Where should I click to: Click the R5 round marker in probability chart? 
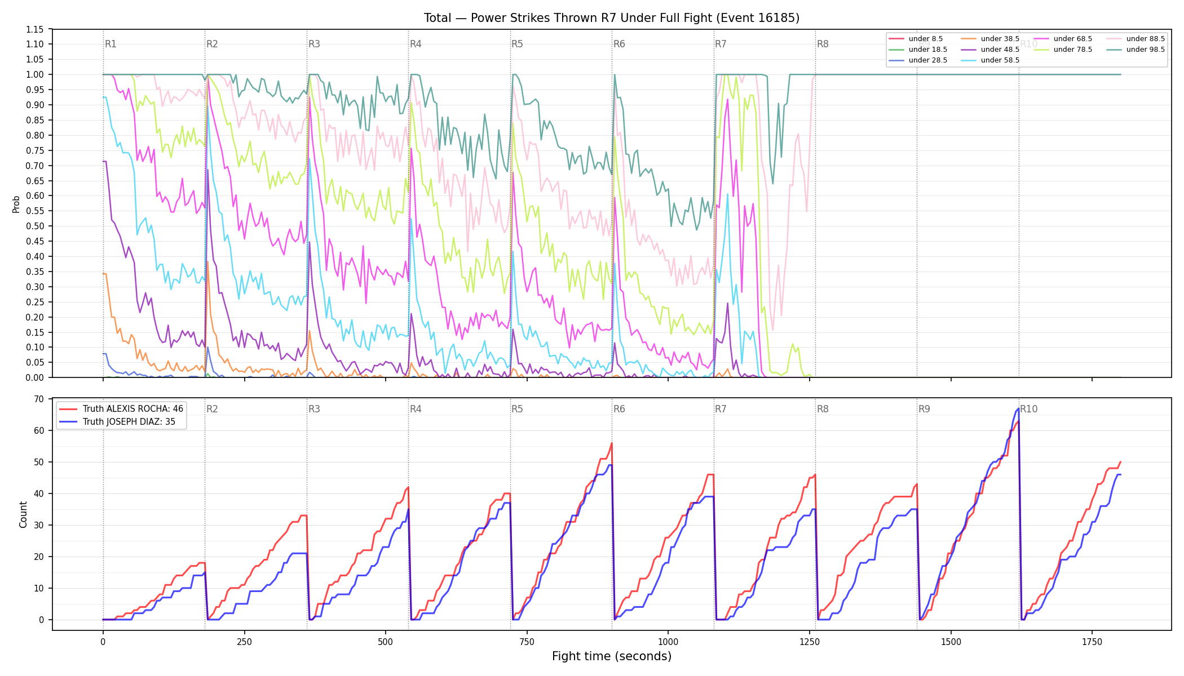click(517, 44)
